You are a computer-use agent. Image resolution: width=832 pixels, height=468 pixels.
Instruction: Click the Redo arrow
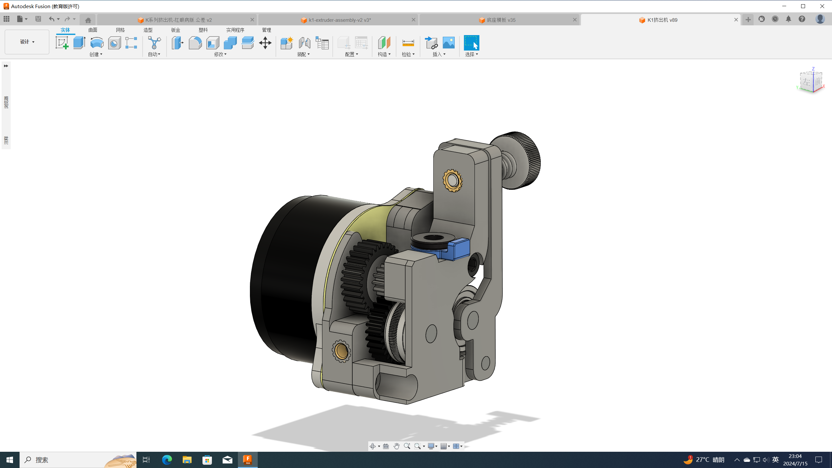click(67, 19)
